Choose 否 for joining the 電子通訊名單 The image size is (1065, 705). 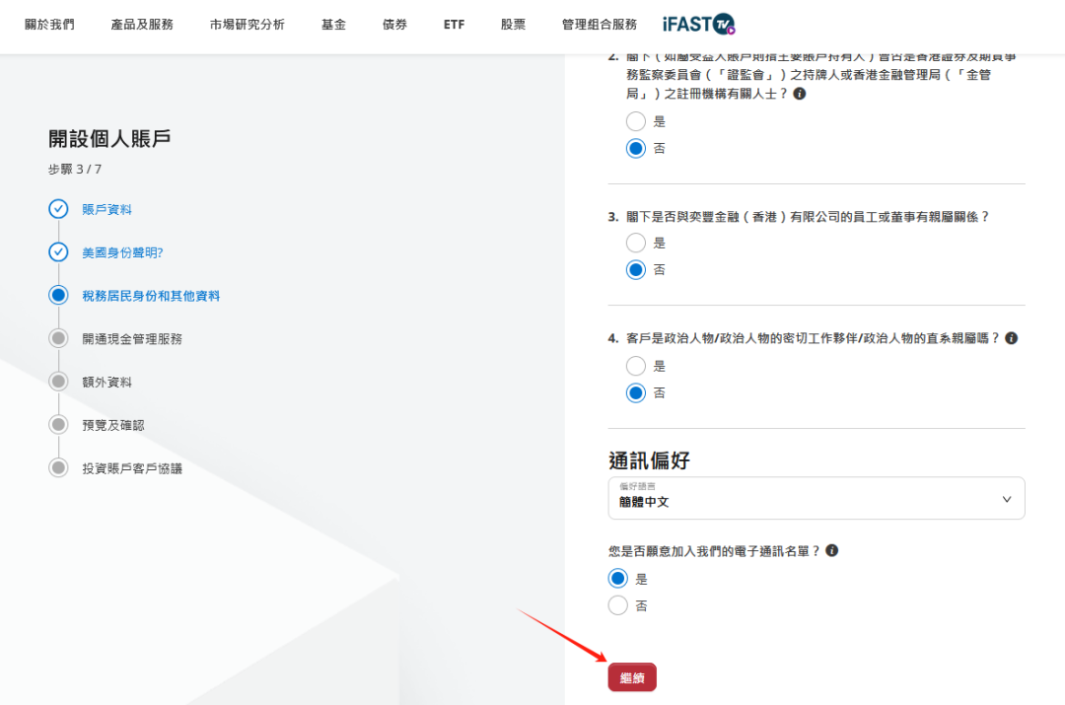618,605
